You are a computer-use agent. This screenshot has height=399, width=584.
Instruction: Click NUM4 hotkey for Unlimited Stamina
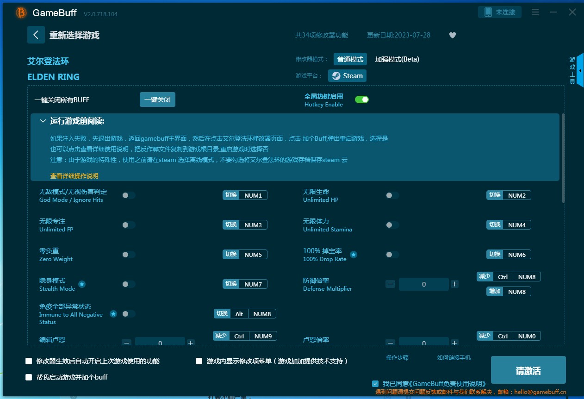pos(509,225)
